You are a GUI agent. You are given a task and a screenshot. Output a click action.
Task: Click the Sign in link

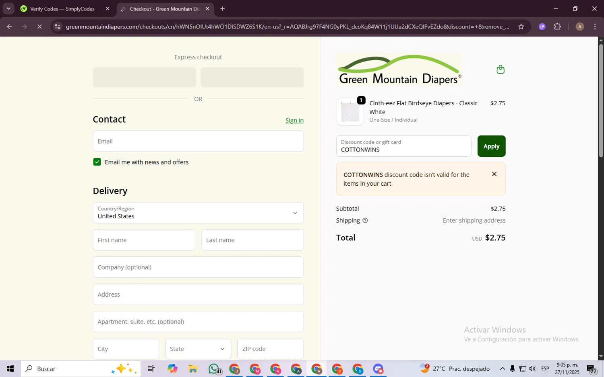pos(294,120)
